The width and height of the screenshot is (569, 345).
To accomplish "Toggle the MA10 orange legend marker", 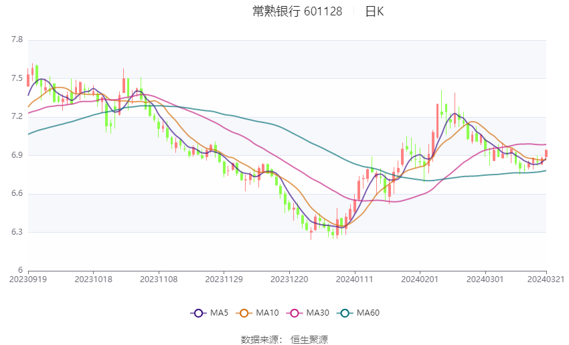I will (x=244, y=313).
